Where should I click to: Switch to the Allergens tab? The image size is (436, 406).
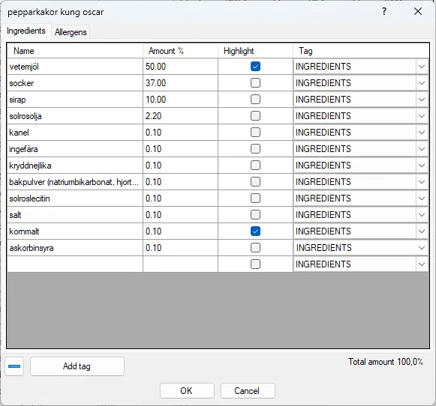pyautogui.click(x=71, y=32)
